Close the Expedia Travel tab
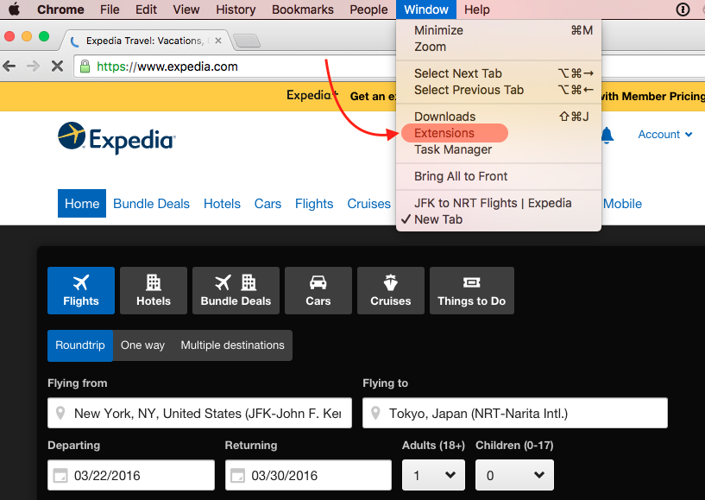Screen dimensions: 705x500 click(x=218, y=41)
